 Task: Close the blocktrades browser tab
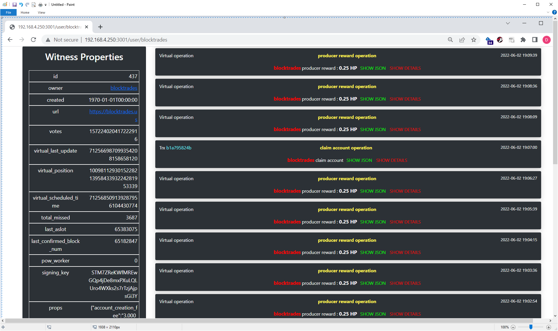coord(87,27)
